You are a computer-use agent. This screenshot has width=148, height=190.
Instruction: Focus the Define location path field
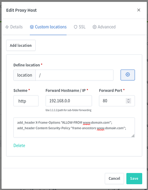pos(74,75)
